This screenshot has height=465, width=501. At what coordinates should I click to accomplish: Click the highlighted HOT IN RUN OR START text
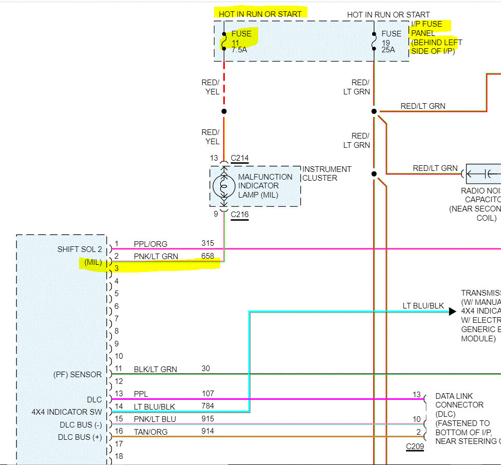[260, 14]
